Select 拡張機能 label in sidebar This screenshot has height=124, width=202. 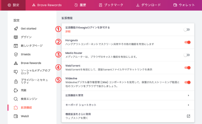26,108
